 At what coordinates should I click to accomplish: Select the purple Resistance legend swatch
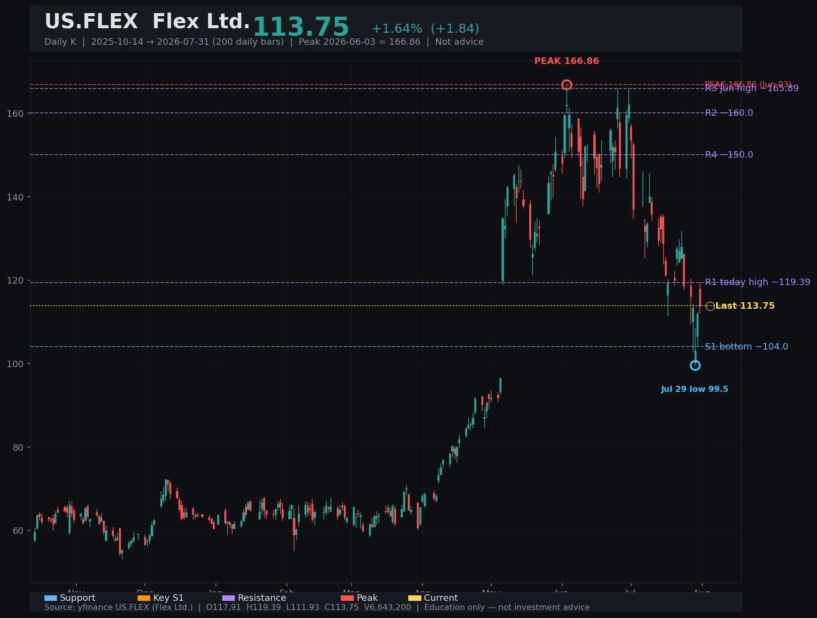click(x=228, y=598)
